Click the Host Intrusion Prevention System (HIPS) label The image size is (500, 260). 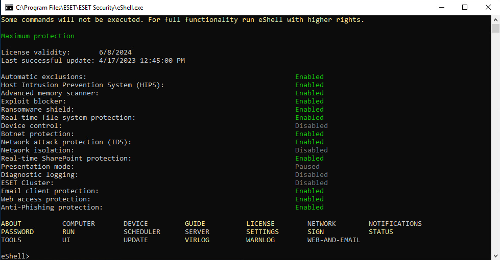click(x=82, y=85)
